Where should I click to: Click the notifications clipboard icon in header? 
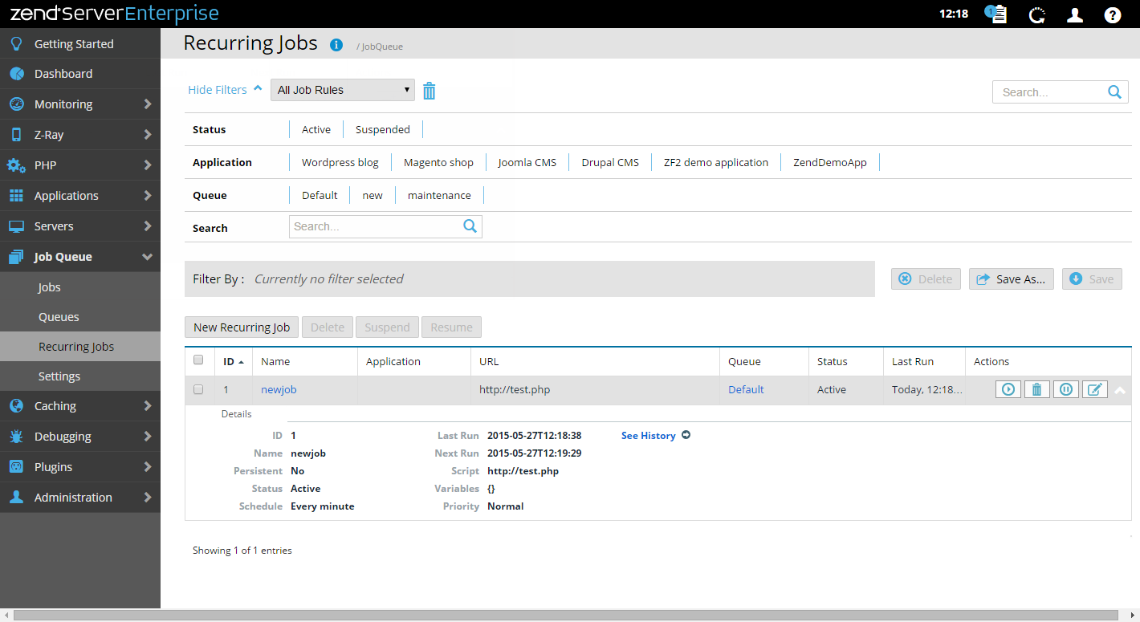(x=997, y=14)
